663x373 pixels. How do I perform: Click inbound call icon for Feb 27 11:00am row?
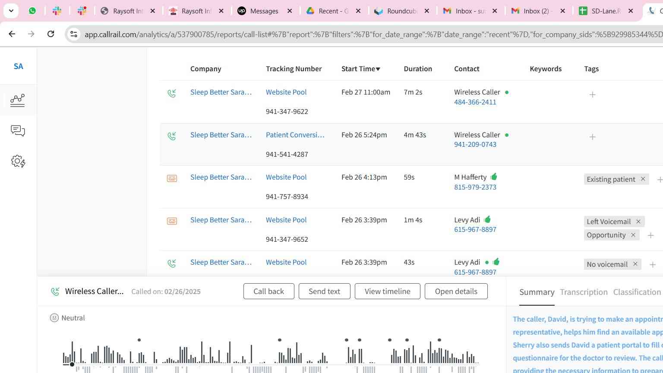click(x=172, y=93)
